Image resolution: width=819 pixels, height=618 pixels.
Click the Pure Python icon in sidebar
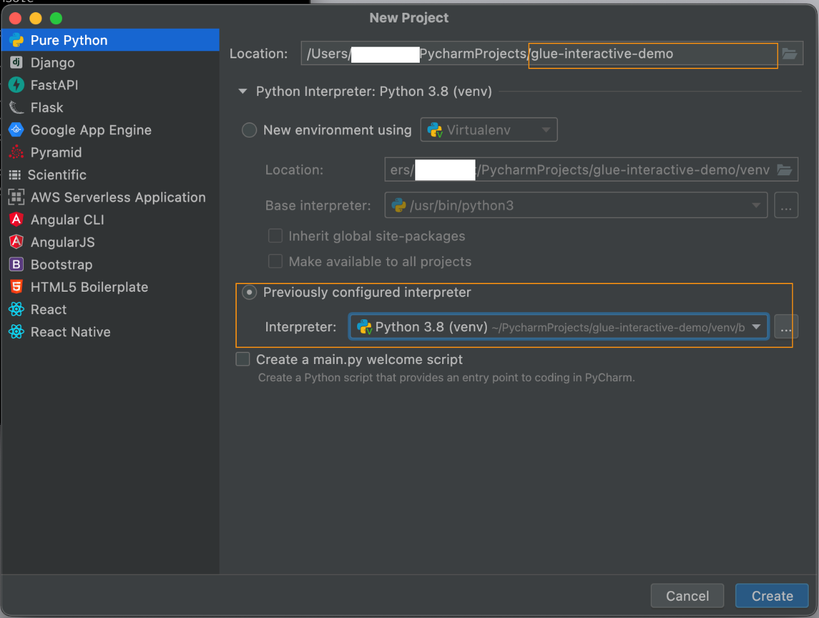17,40
